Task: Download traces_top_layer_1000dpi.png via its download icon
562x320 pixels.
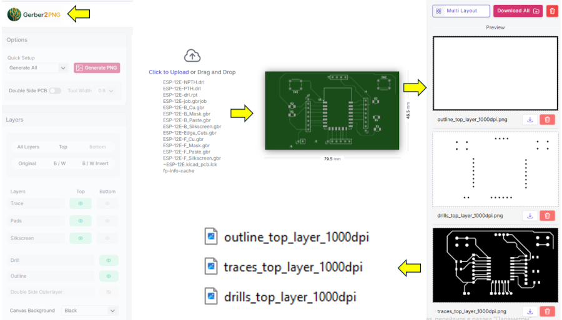Action: (x=530, y=311)
